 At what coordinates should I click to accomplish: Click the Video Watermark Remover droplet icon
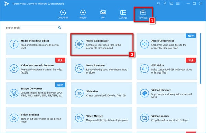[14, 69]
